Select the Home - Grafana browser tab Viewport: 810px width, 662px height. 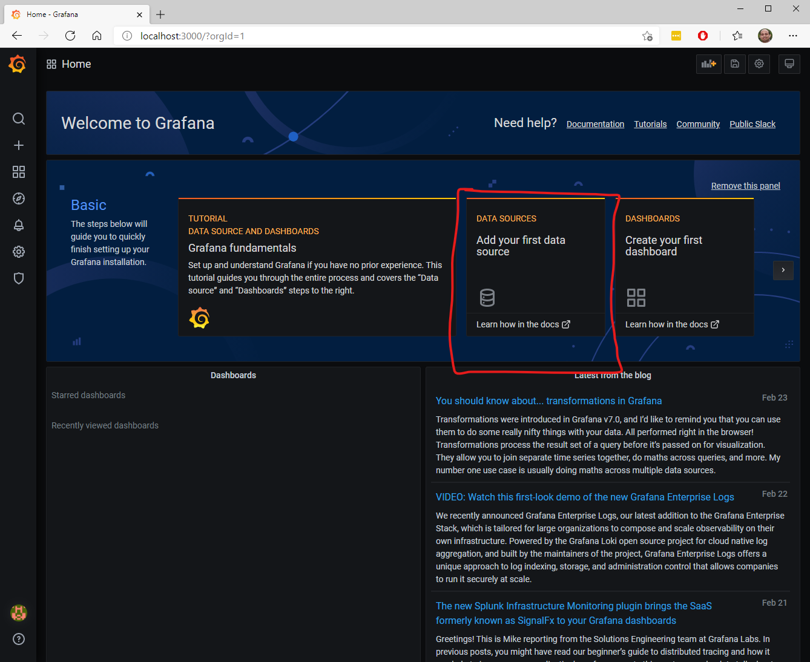pyautogui.click(x=77, y=15)
